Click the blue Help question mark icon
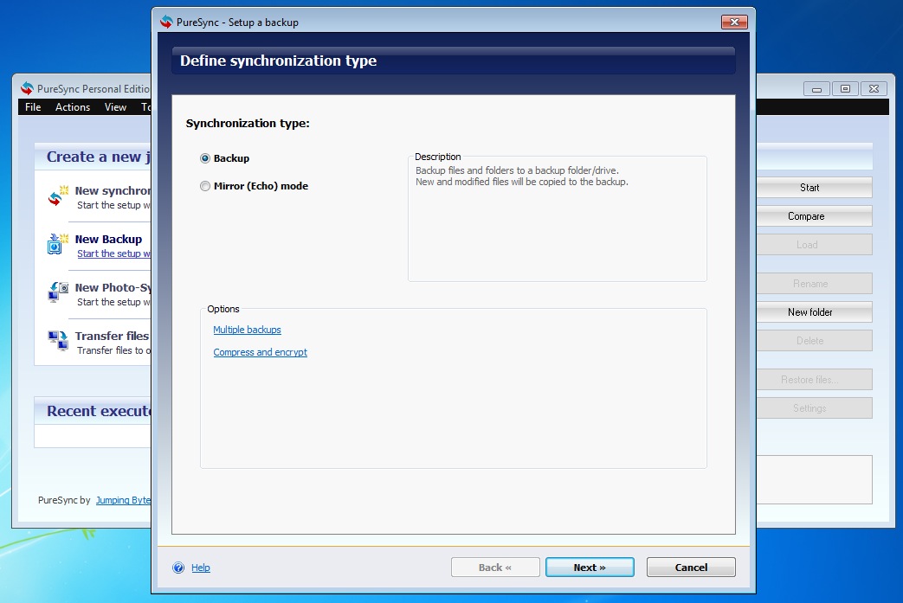903x603 pixels. 178,568
